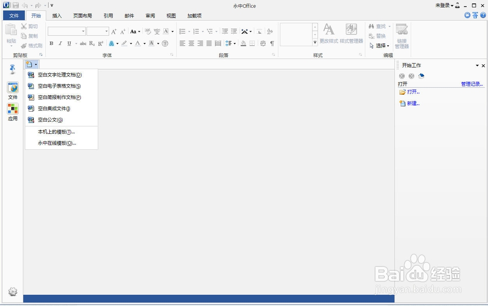488x306 pixels.
Task: Click the decrease indent icon
Action: (x=224, y=31)
